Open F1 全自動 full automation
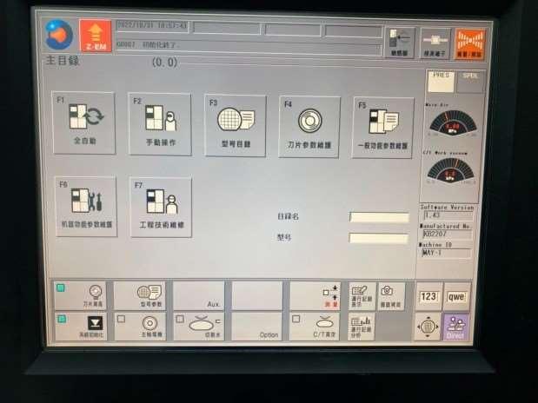Screen dimensions: 538x403 84,123
